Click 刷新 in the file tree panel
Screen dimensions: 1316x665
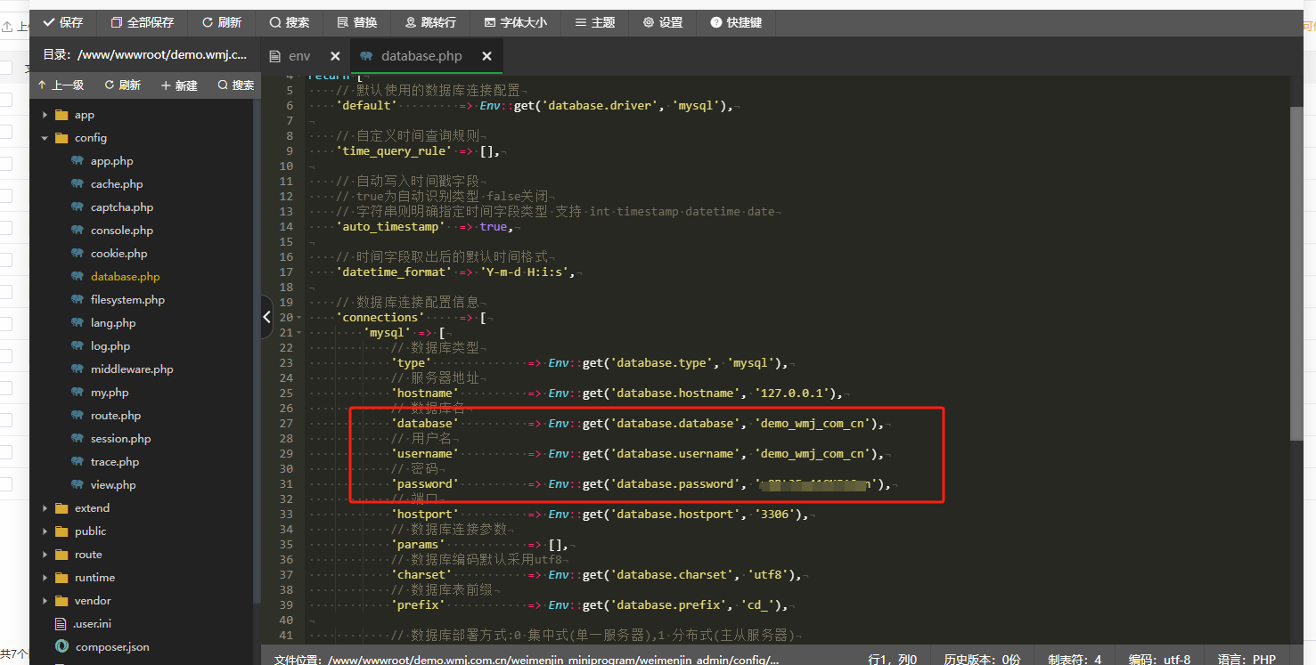(x=123, y=85)
